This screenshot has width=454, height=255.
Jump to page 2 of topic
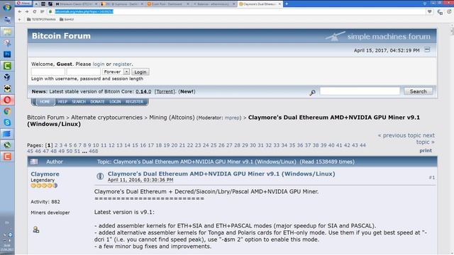(56, 145)
